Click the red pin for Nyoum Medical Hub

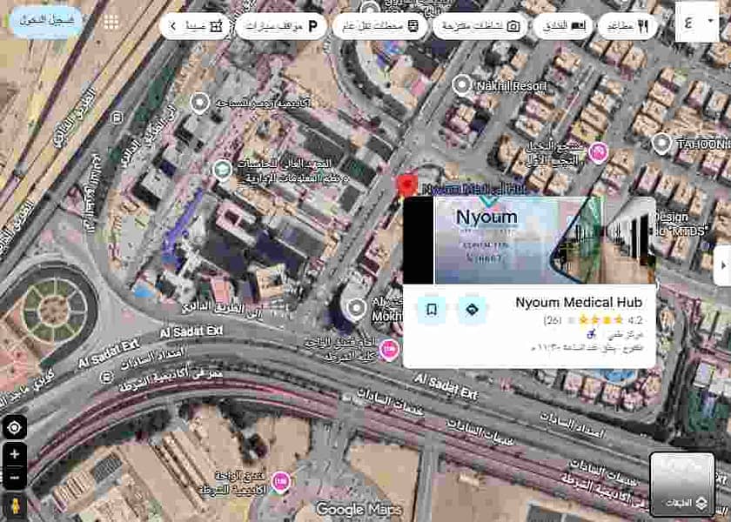coord(406,187)
